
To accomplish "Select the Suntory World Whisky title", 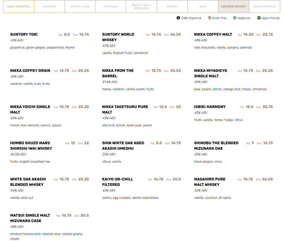I will (x=118, y=37).
